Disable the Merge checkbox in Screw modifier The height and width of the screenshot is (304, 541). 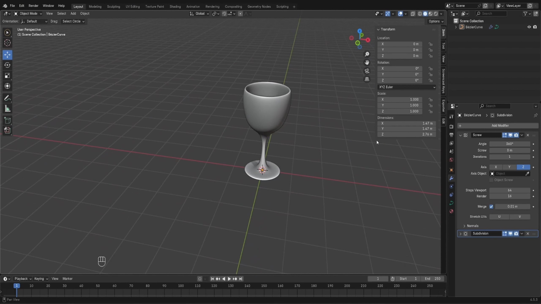(491, 207)
